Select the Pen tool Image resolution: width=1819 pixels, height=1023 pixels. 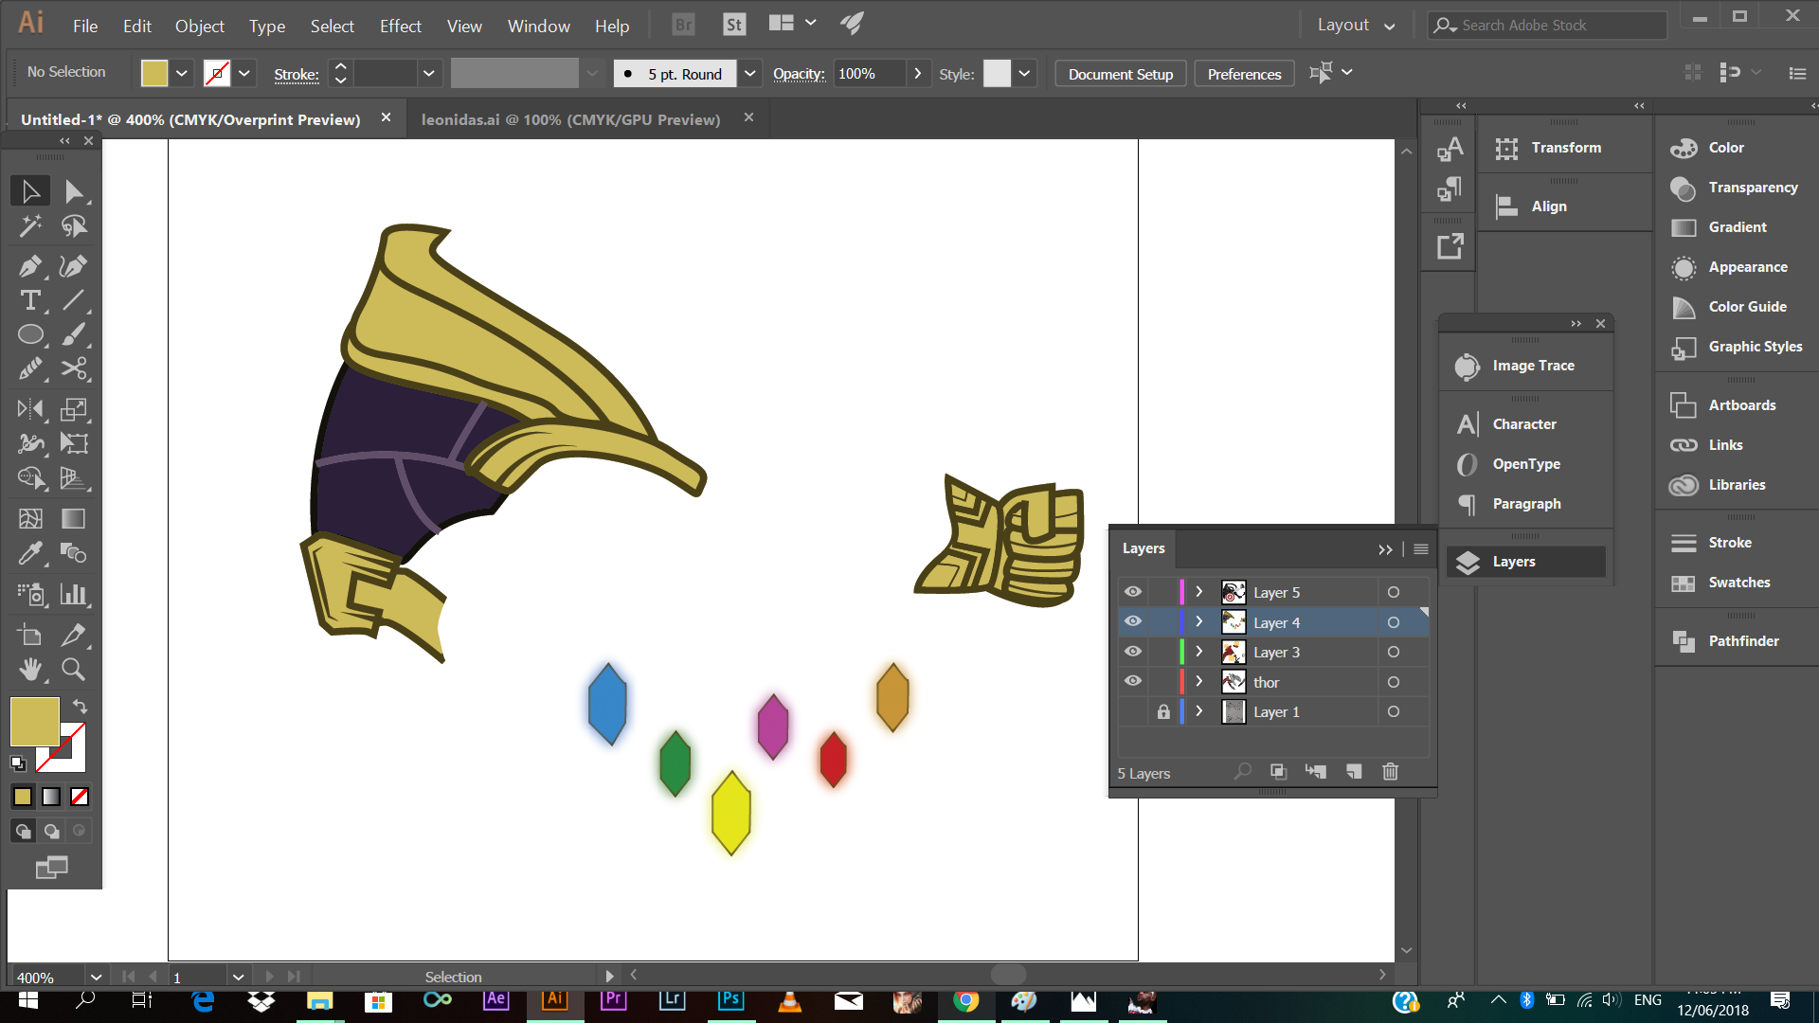[30, 266]
